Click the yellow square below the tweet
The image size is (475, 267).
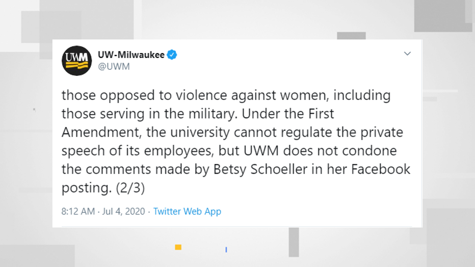click(178, 247)
